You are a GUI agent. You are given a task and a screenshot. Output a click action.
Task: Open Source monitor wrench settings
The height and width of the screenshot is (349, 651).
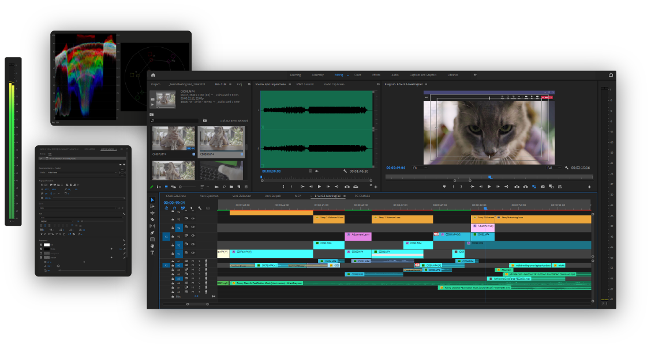coord(345,171)
